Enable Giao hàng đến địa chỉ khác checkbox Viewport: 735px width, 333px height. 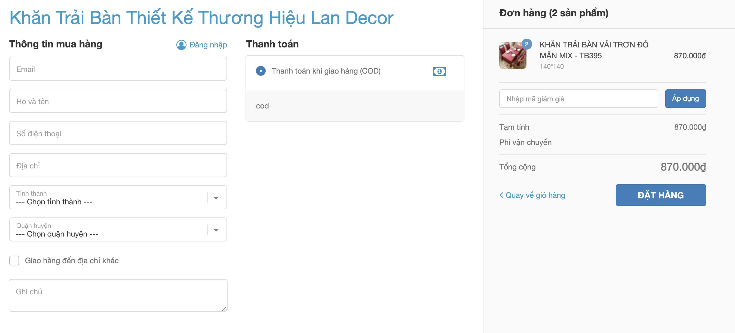(14, 261)
